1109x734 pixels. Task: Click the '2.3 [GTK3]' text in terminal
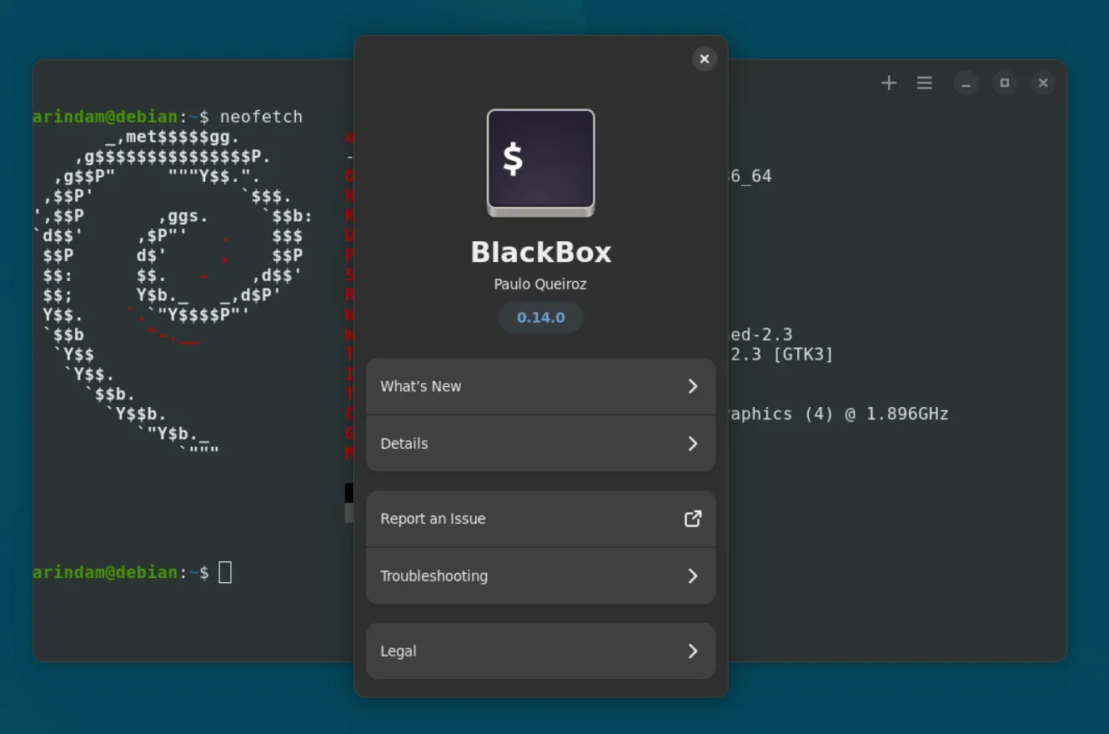[x=781, y=354]
